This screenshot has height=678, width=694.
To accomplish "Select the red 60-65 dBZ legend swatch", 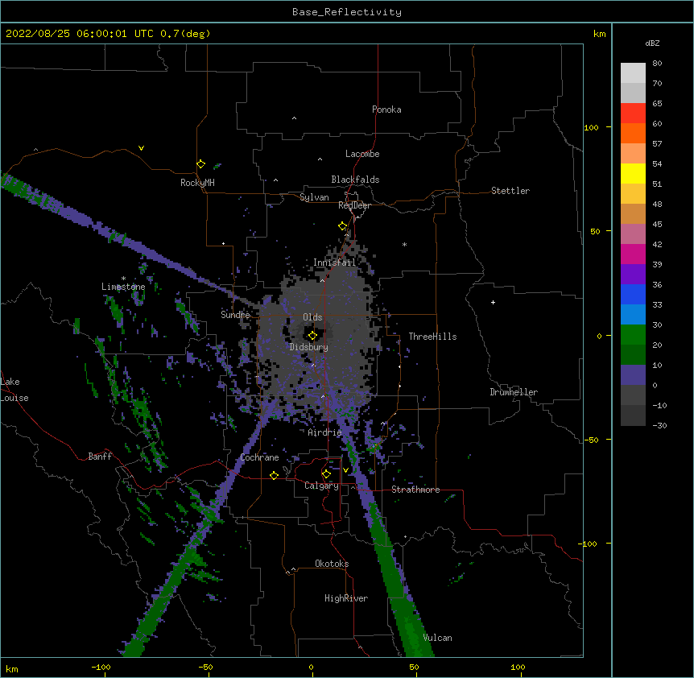I will point(633,114).
